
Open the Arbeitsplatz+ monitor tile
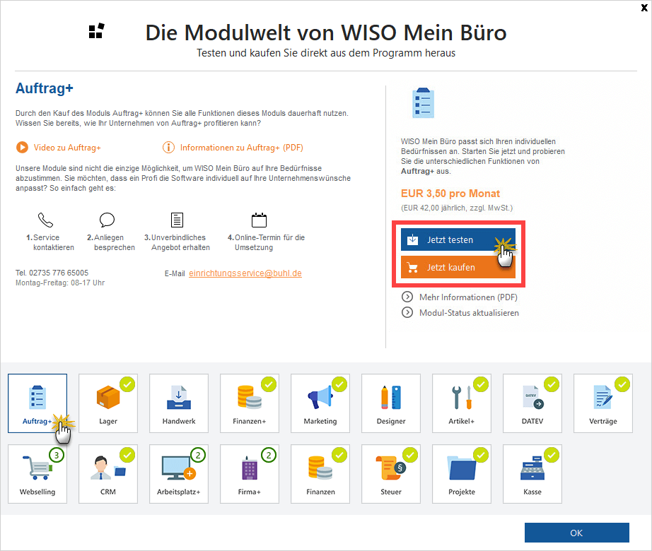(179, 474)
